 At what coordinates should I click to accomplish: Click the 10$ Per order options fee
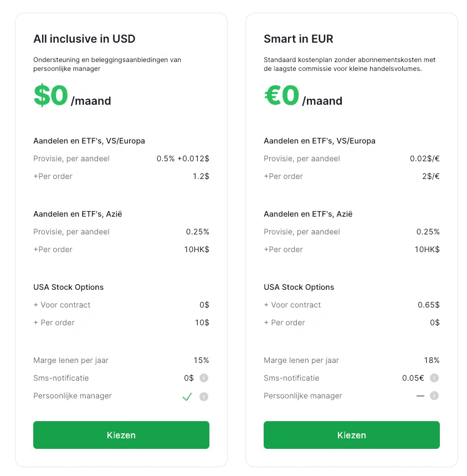[202, 323]
